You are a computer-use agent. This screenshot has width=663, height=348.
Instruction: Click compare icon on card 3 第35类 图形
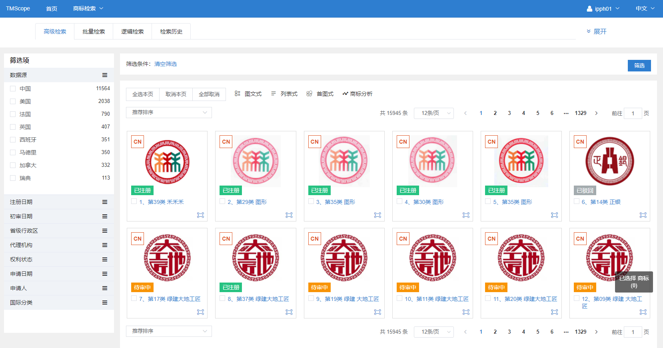[377, 215]
